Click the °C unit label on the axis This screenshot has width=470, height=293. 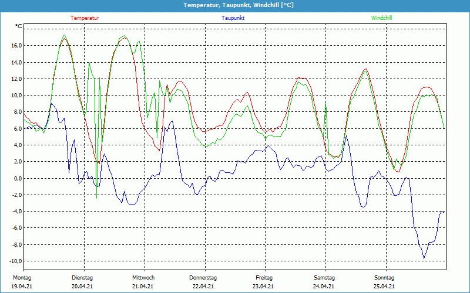click(19, 26)
